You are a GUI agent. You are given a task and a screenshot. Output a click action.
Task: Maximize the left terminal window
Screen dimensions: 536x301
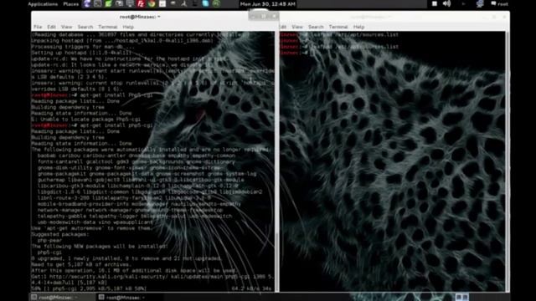263,16
